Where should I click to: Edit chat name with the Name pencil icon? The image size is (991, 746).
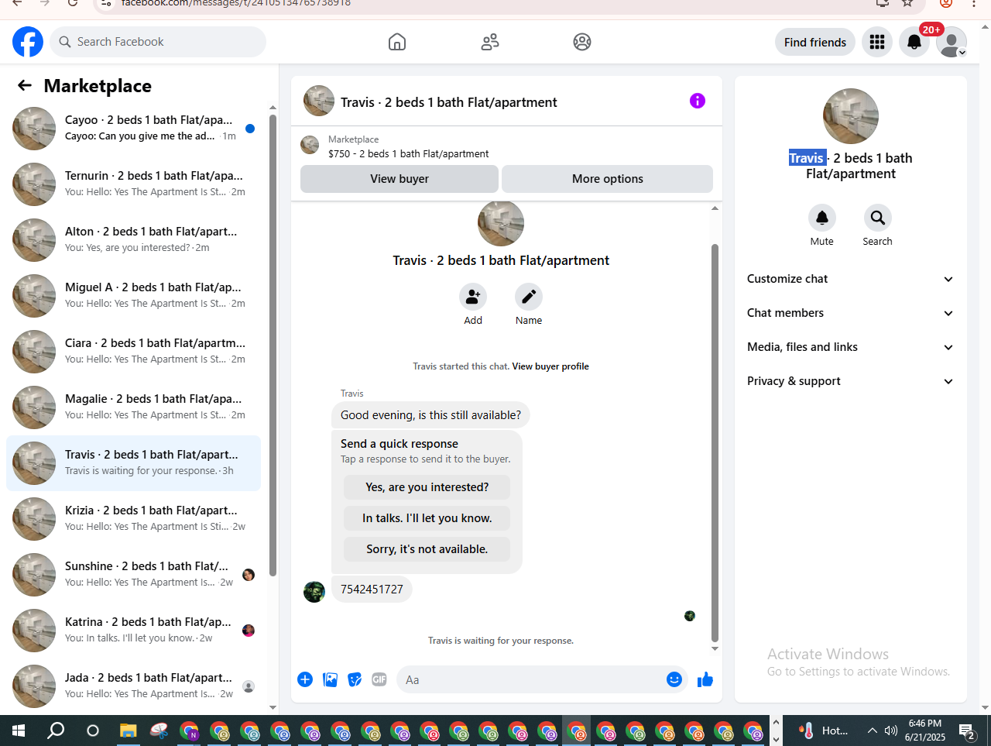click(529, 297)
